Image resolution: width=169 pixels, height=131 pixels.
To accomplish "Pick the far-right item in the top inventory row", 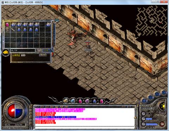I will 48,24.
